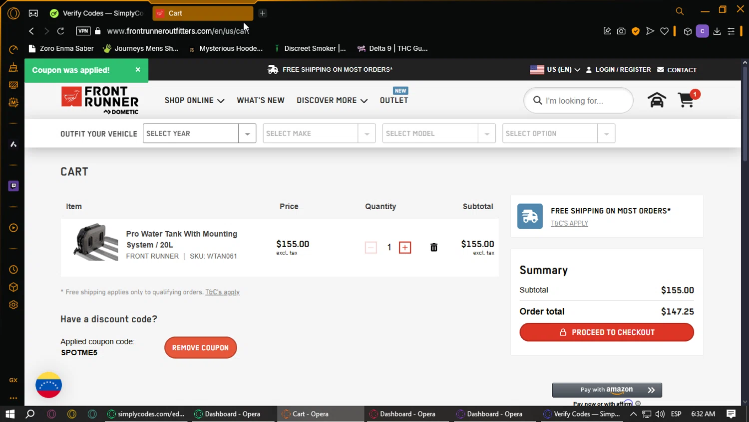Viewport: 749px width, 422px height.
Task: Delete the water tank item with trash icon
Action: (x=434, y=247)
